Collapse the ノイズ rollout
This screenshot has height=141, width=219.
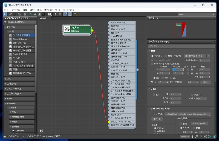(x=149, y=89)
